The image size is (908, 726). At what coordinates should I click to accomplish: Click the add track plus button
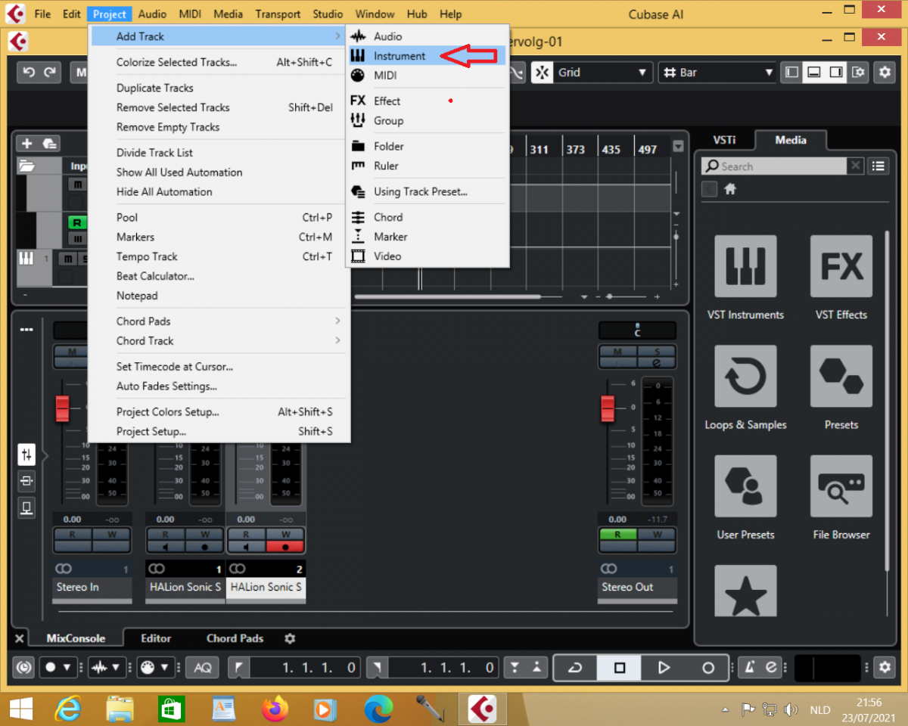[26, 143]
